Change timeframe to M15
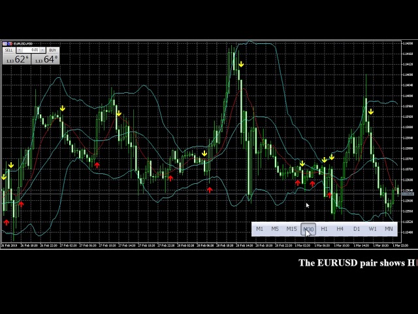 [291, 229]
